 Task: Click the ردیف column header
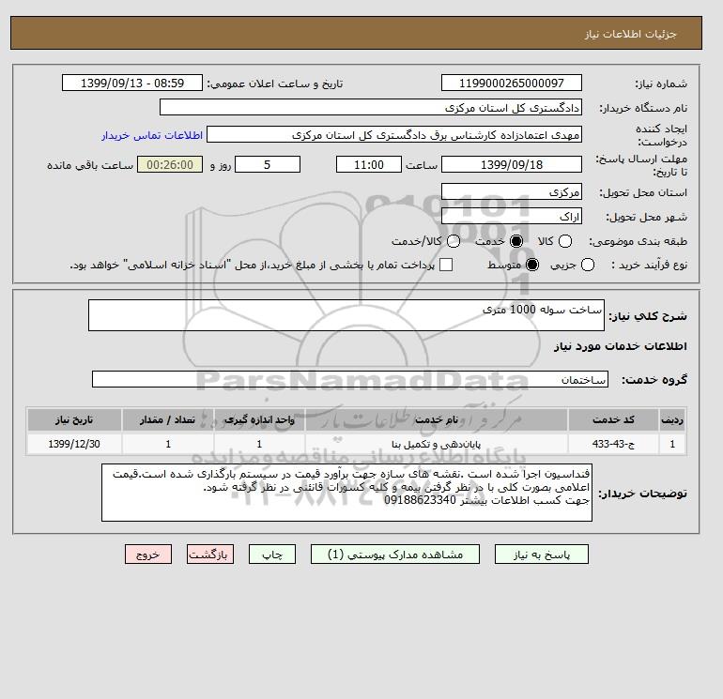[x=672, y=419]
